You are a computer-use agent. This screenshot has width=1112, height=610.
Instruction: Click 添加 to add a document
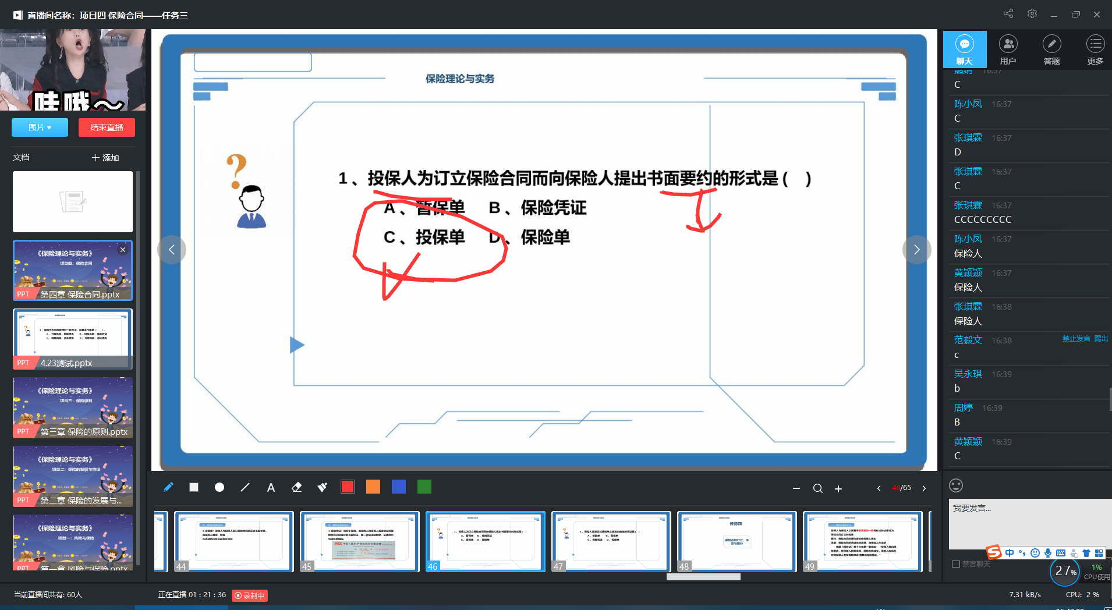point(105,158)
